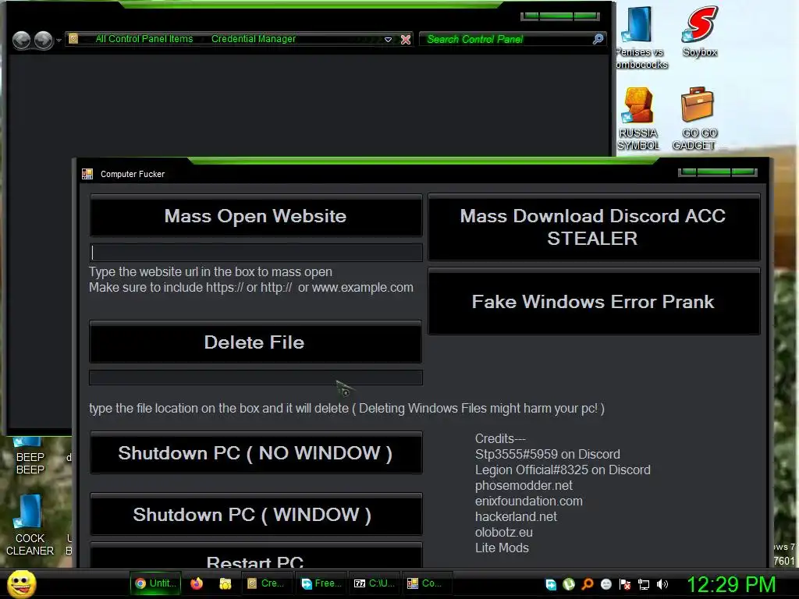
Task: Open the volume speaker tray icon
Action: click(x=662, y=584)
